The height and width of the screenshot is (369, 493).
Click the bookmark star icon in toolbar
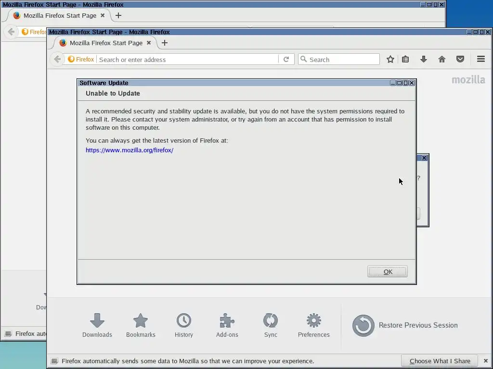coord(390,59)
